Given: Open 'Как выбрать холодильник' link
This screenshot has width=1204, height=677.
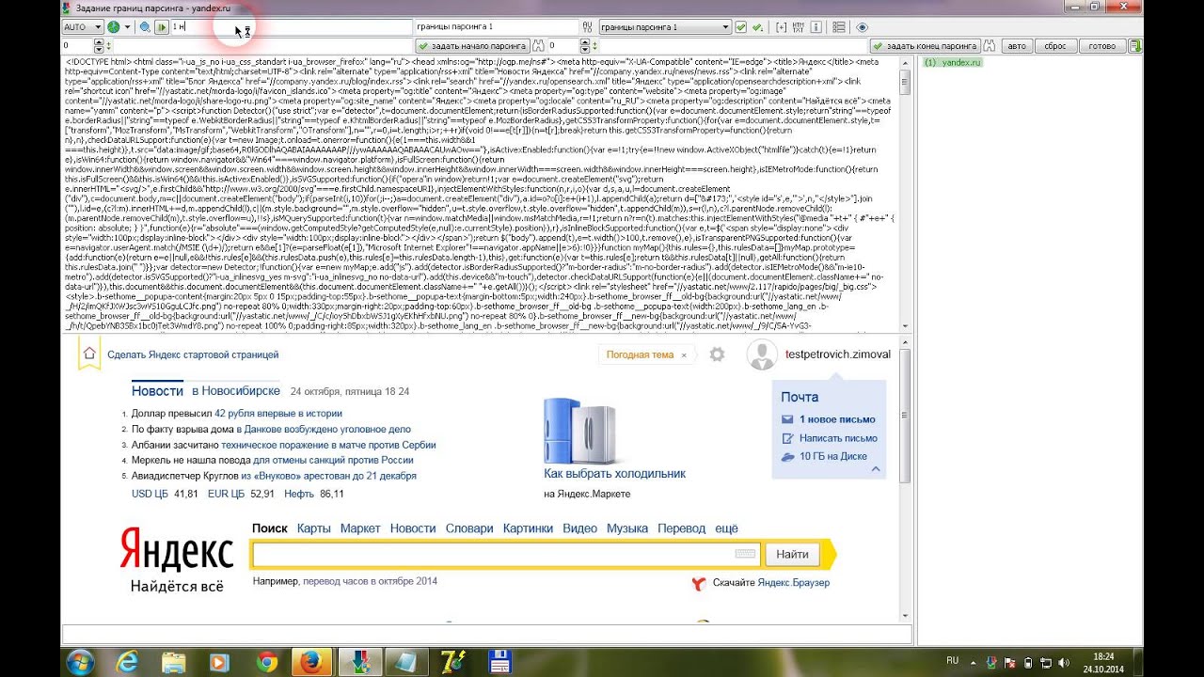Looking at the screenshot, I should pyautogui.click(x=614, y=474).
